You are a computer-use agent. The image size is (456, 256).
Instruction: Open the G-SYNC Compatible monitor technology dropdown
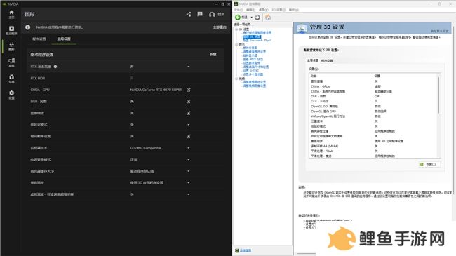point(189,148)
